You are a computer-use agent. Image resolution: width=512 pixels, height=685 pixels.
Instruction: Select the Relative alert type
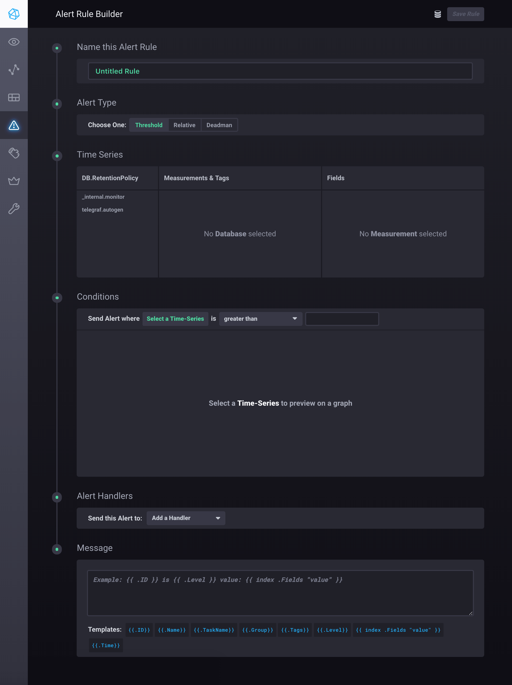184,125
